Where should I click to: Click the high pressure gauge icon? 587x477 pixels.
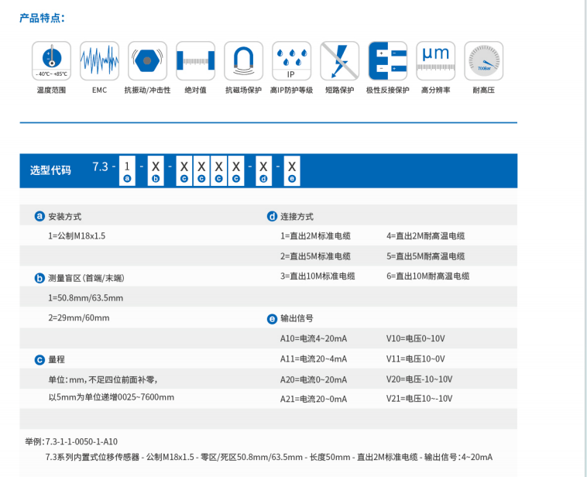[483, 60]
